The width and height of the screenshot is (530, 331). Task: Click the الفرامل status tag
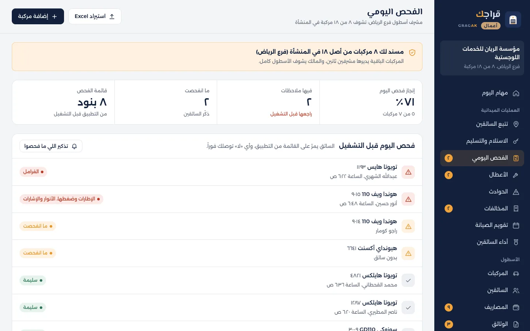(33, 172)
